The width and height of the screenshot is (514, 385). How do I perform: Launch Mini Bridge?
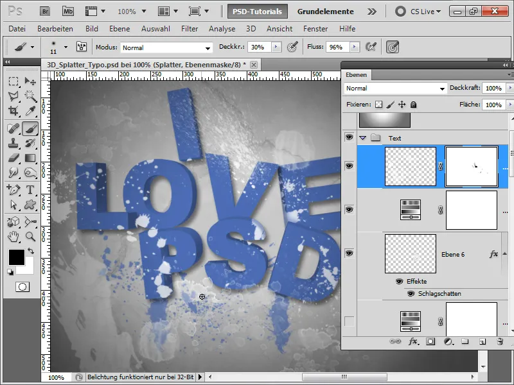[x=68, y=12]
